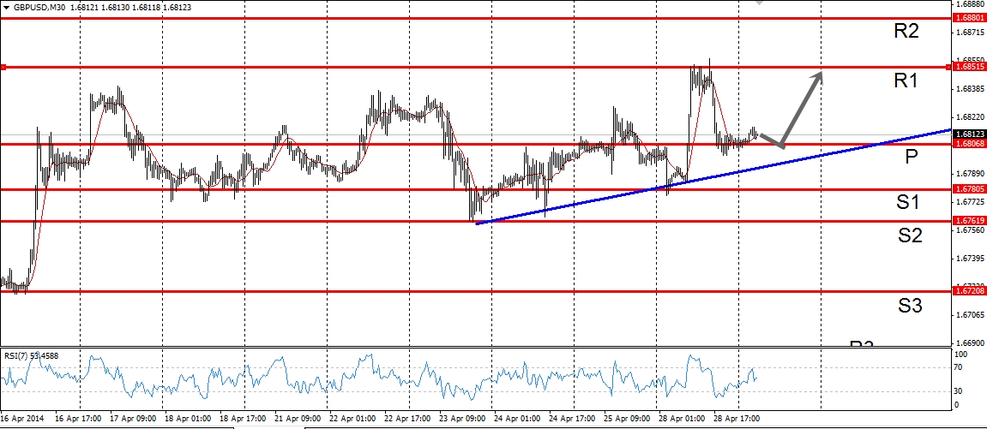The height and width of the screenshot is (429, 987).
Task: Click the 28 Apr 01:00 time label
Action: point(681,418)
